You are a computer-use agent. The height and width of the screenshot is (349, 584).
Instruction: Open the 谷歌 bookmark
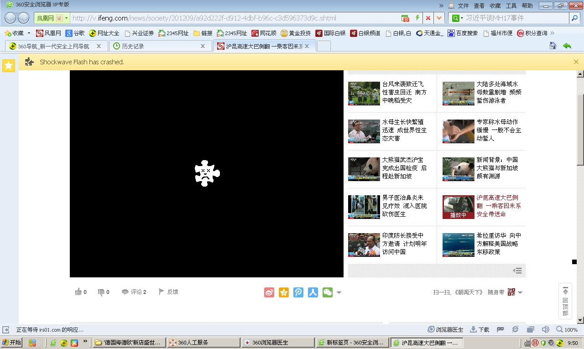tap(75, 33)
